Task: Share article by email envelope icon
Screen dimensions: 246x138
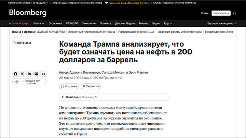Action: point(36,74)
